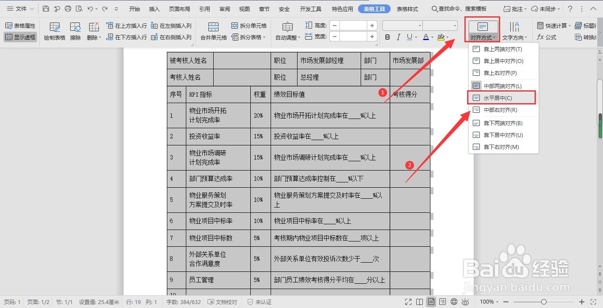Click the 查找命令、搜索模板 search box
Screen dimensions: 603x308
click(459, 9)
